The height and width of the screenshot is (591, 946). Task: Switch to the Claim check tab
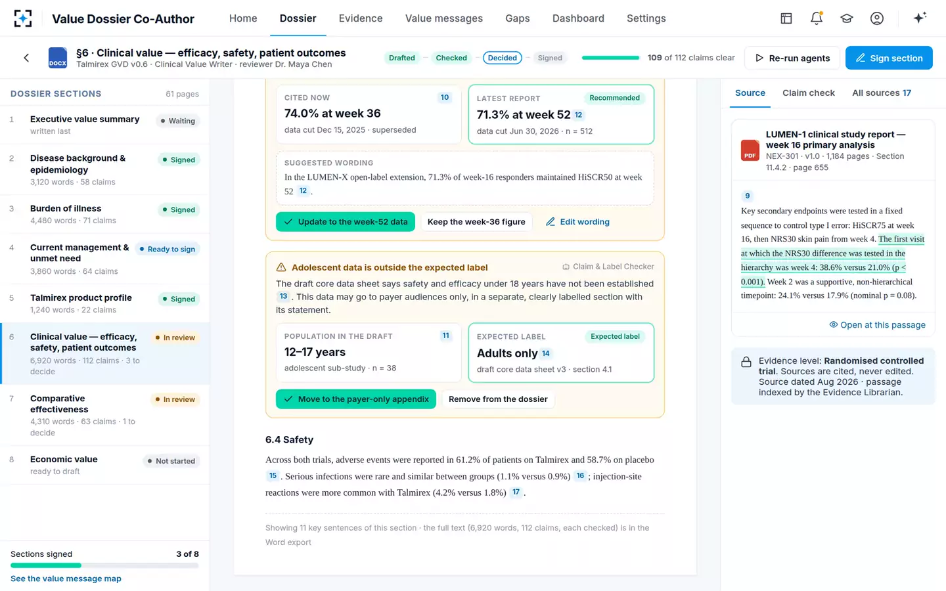(808, 93)
